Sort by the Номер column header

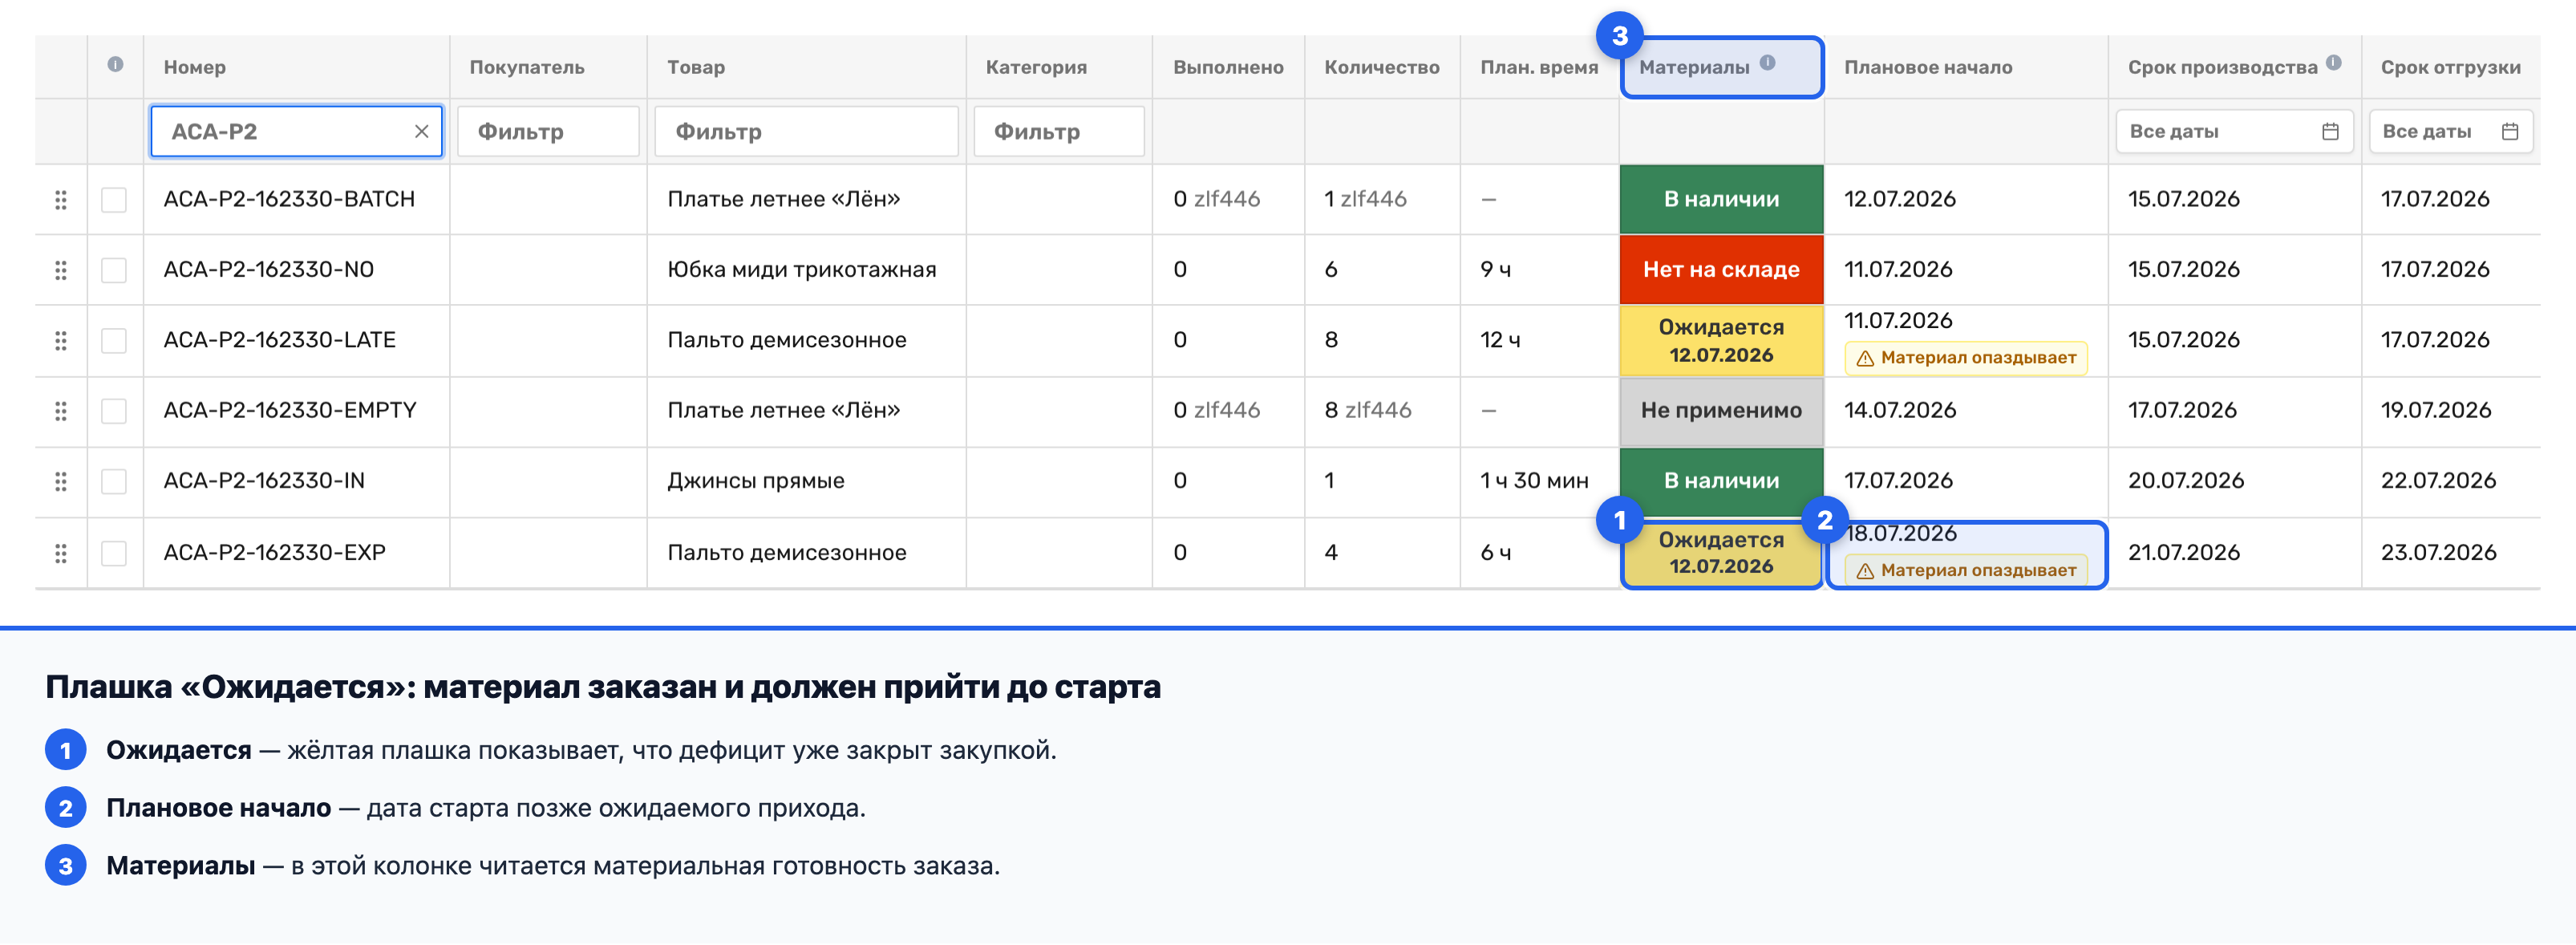click(x=195, y=67)
